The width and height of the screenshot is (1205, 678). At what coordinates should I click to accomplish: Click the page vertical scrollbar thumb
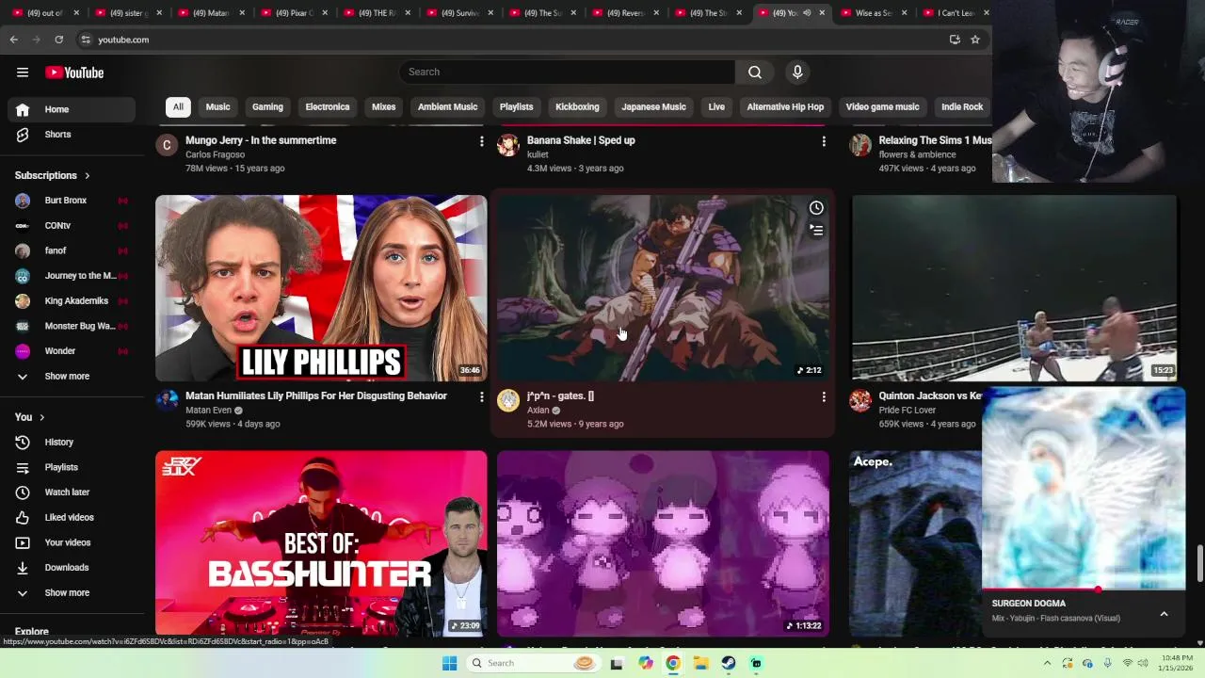click(1199, 564)
